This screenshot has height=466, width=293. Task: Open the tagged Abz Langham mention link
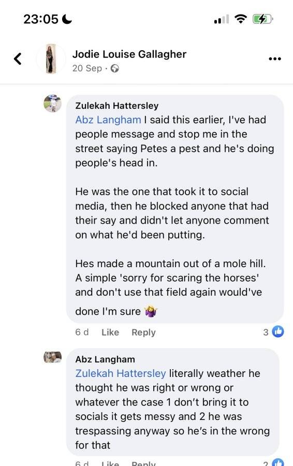(108, 120)
